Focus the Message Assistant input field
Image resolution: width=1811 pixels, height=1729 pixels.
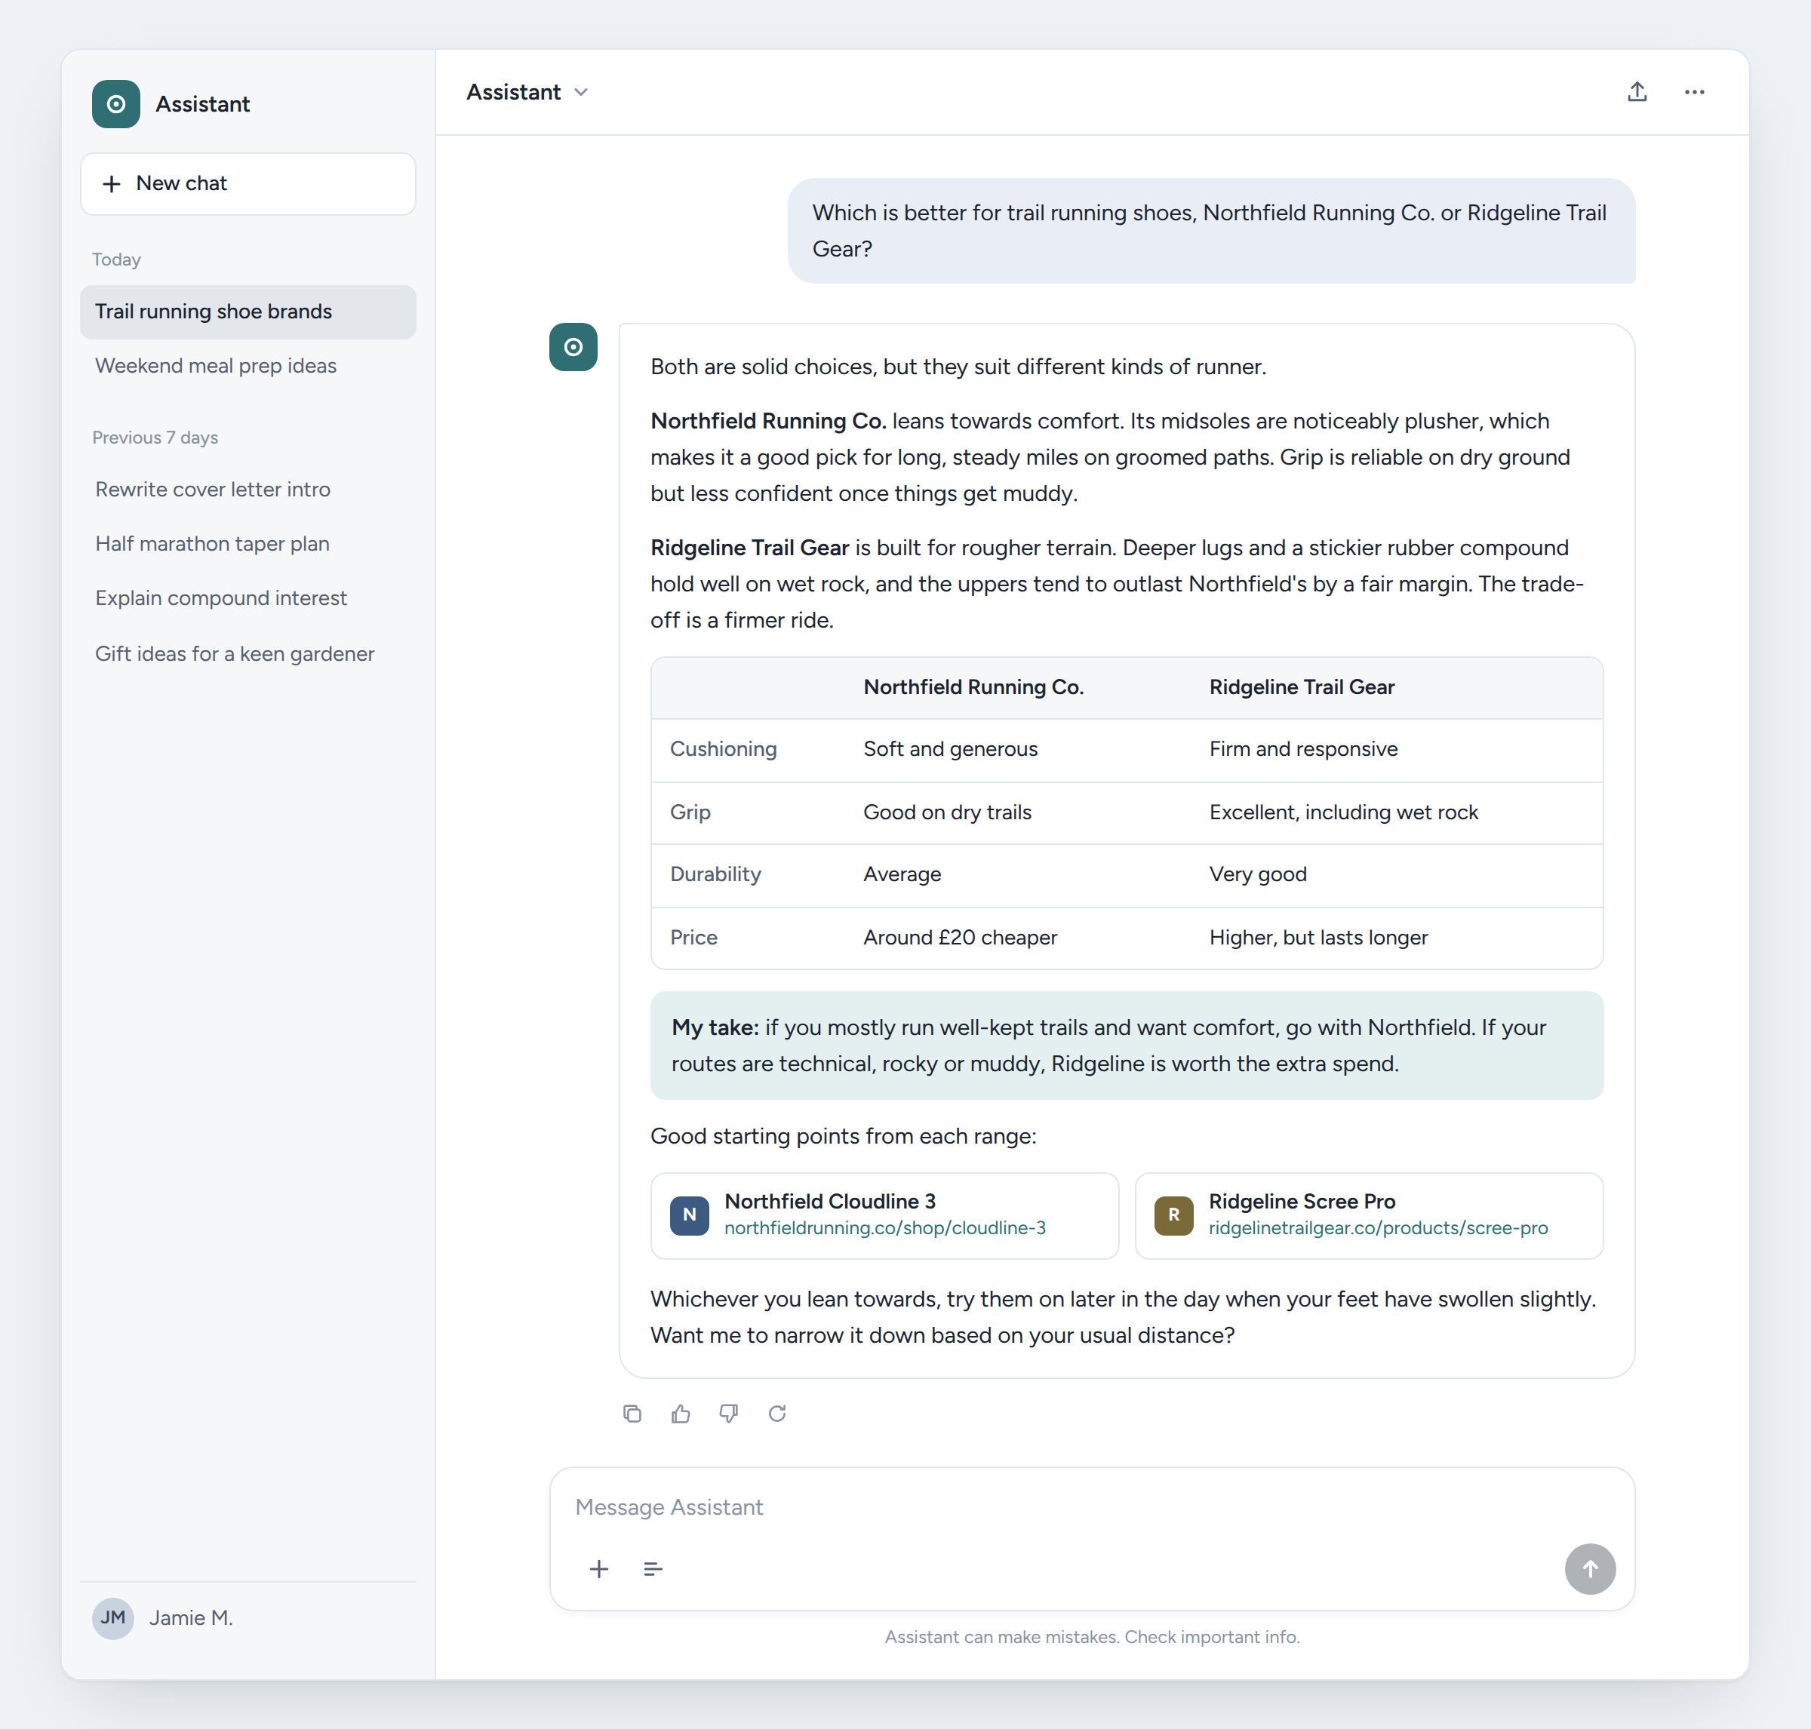1092,1507
